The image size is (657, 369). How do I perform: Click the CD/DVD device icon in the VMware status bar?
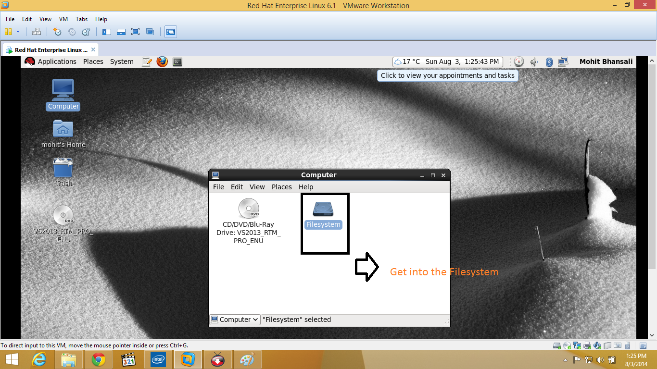click(x=567, y=345)
